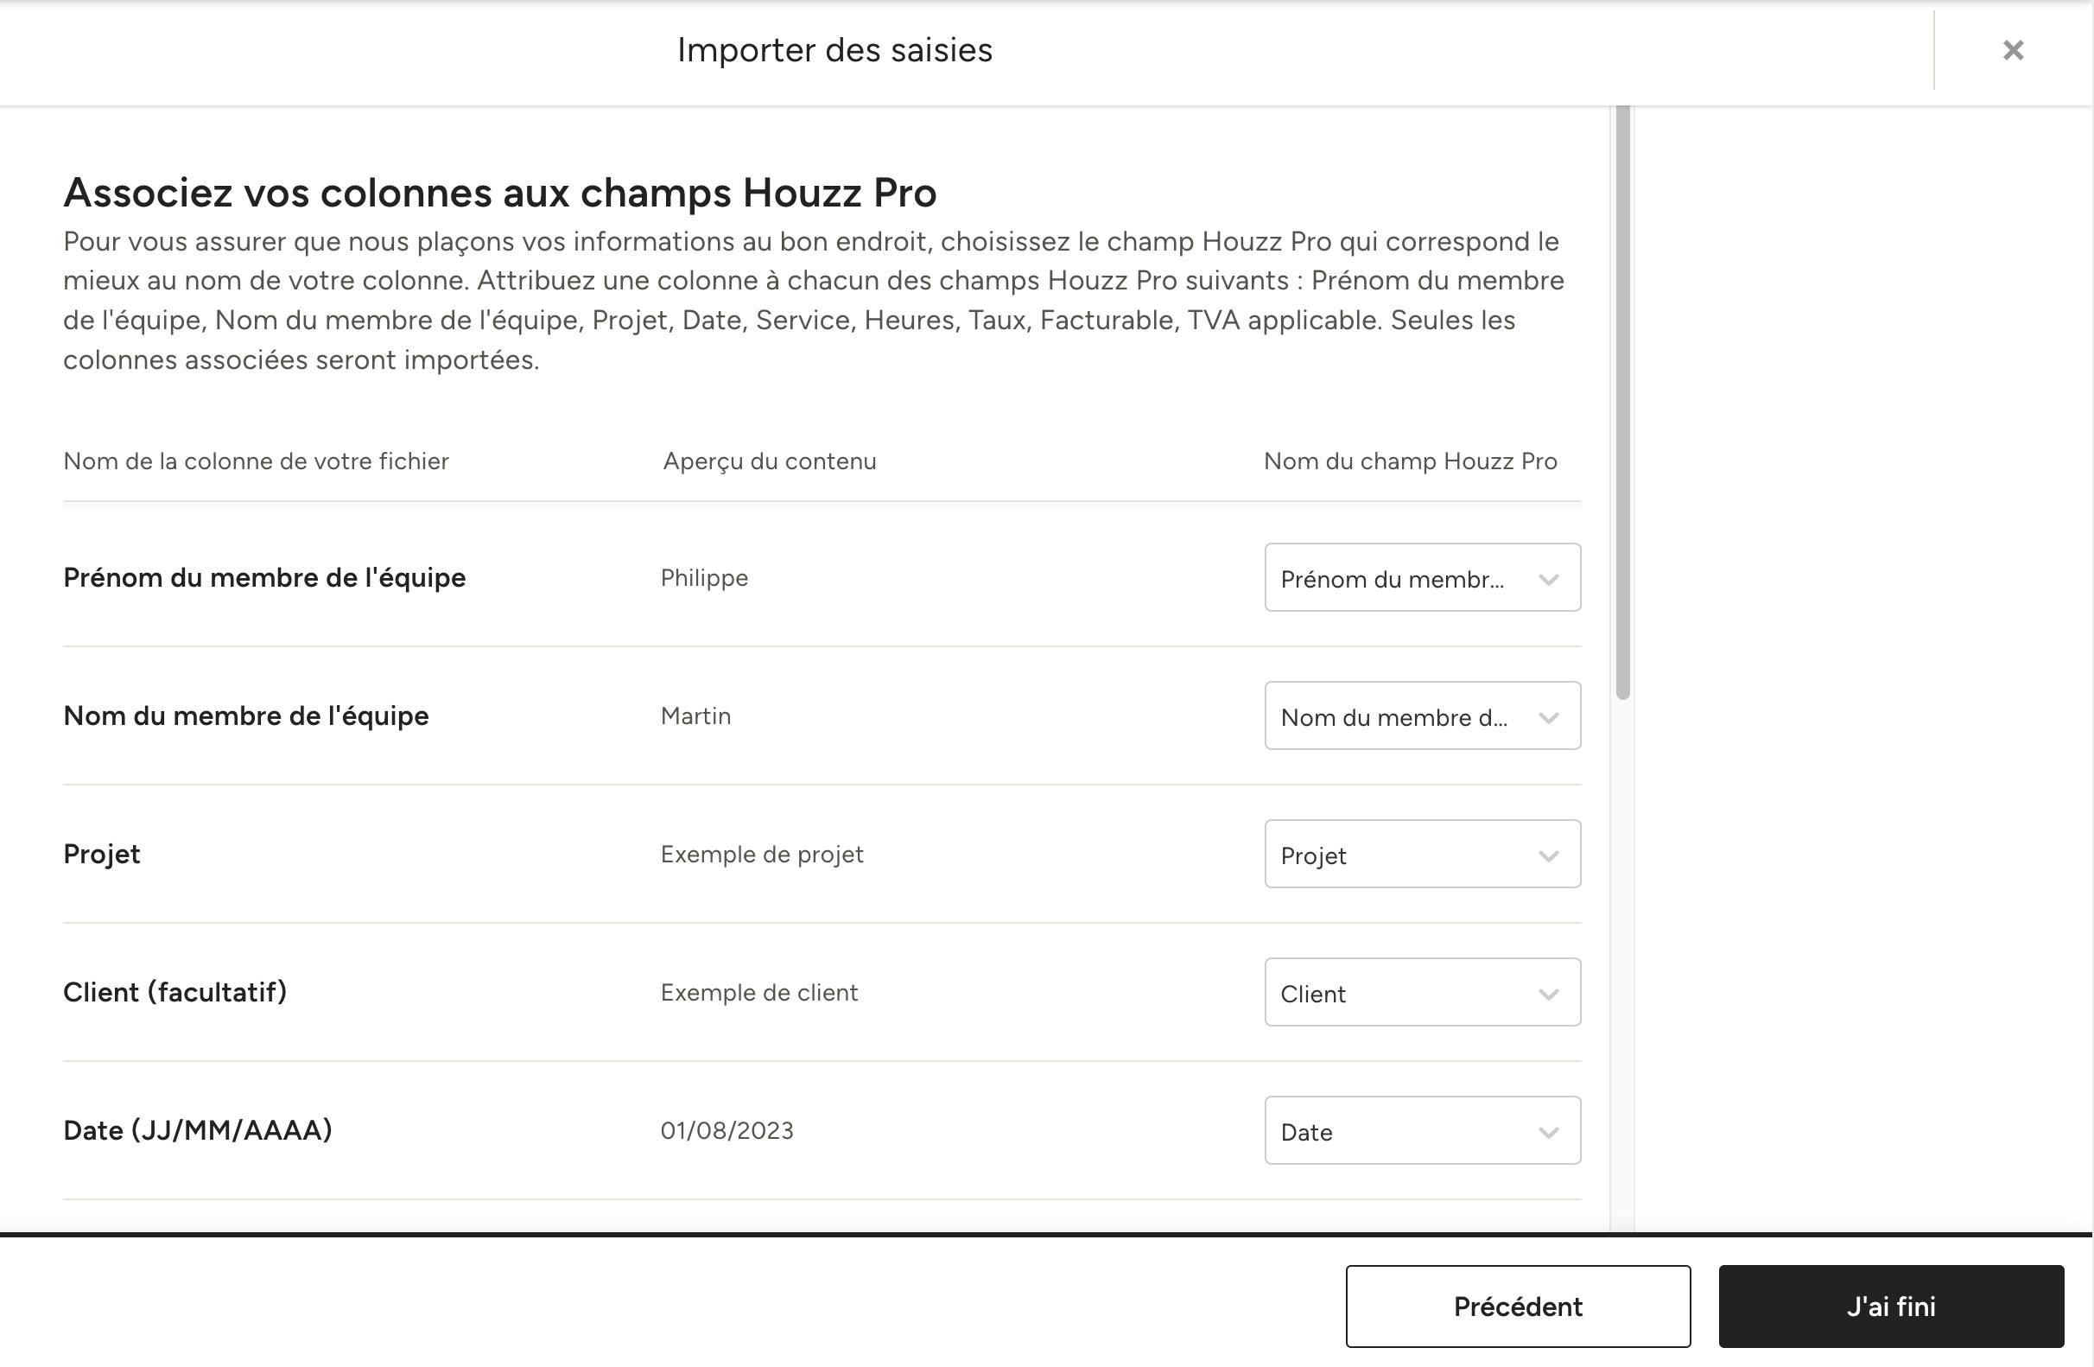
Task: Open the Projet field dropdown
Action: pos(1423,854)
